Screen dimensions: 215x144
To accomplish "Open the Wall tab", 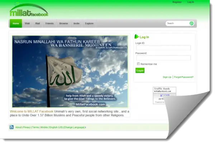I will tap(27, 23).
